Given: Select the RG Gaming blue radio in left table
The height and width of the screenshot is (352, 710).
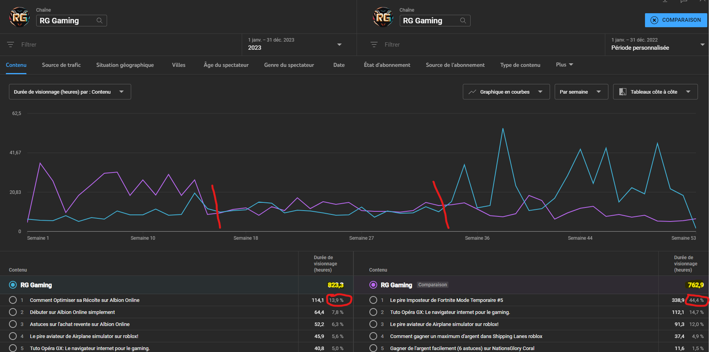Looking at the screenshot, I should pyautogui.click(x=13, y=285).
